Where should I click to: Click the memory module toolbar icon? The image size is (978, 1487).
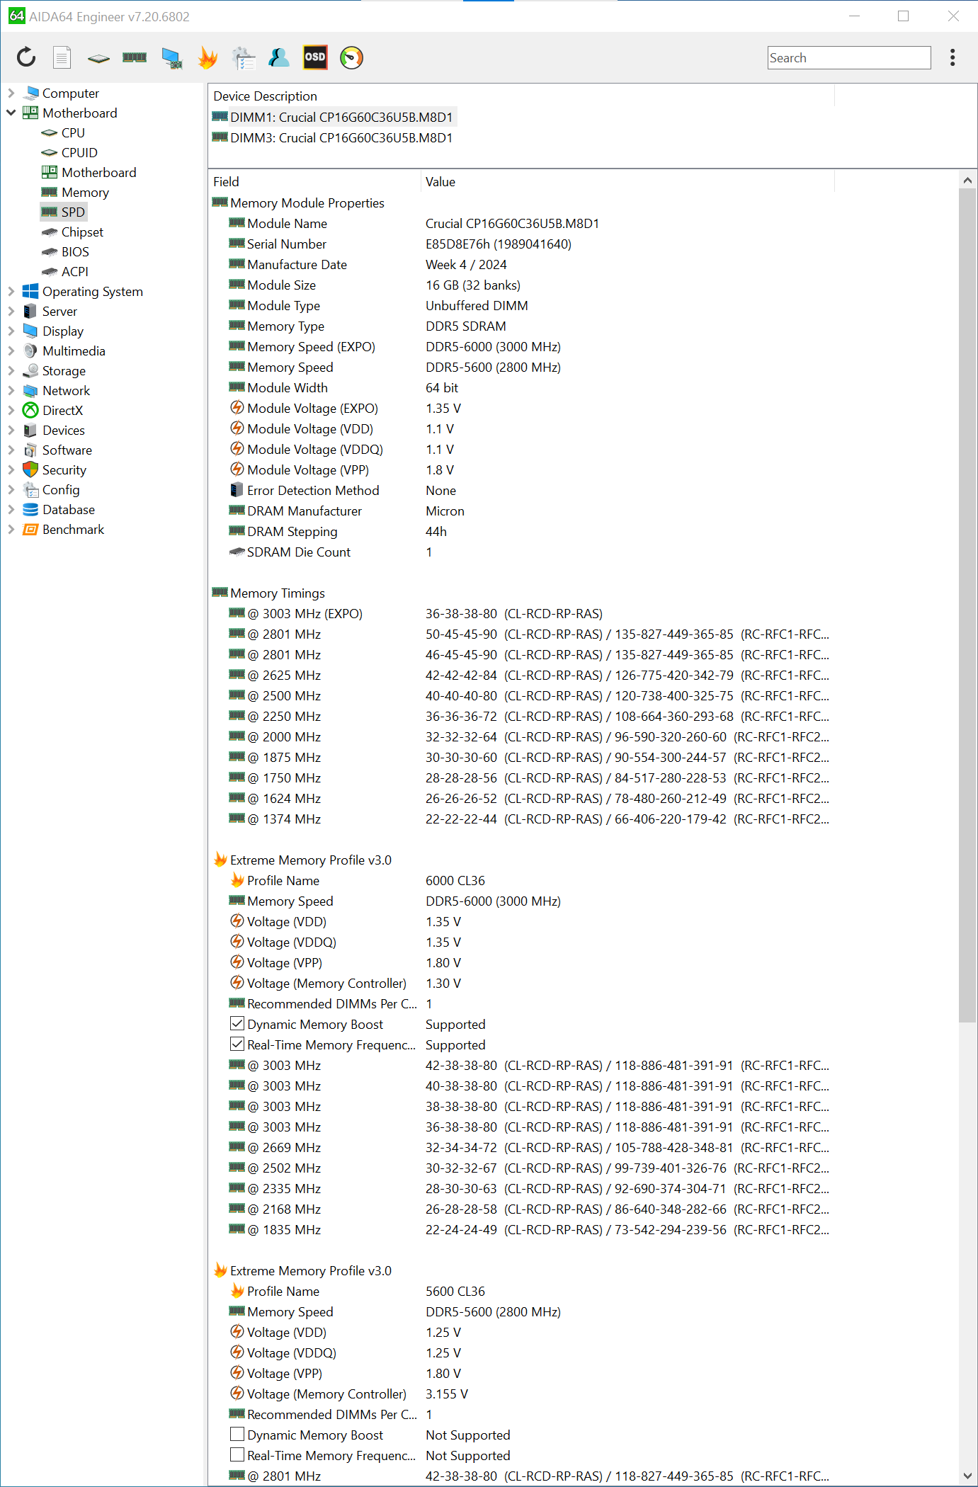click(135, 57)
